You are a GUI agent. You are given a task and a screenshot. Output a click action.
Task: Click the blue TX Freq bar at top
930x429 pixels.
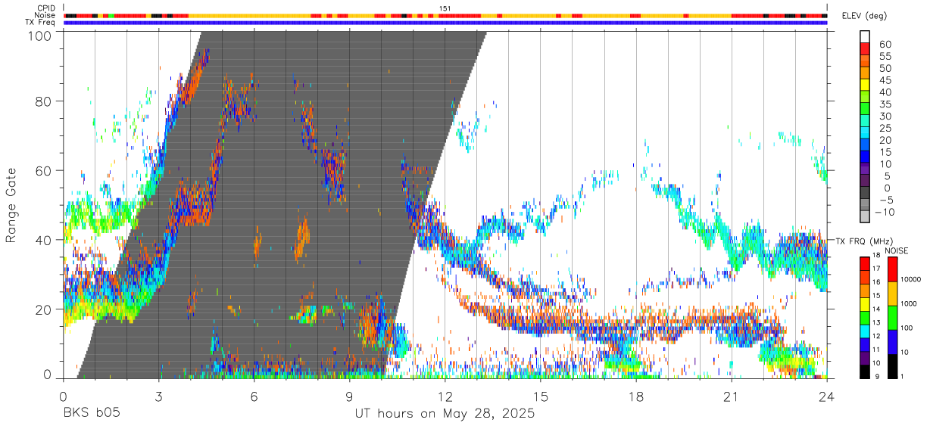click(x=445, y=23)
